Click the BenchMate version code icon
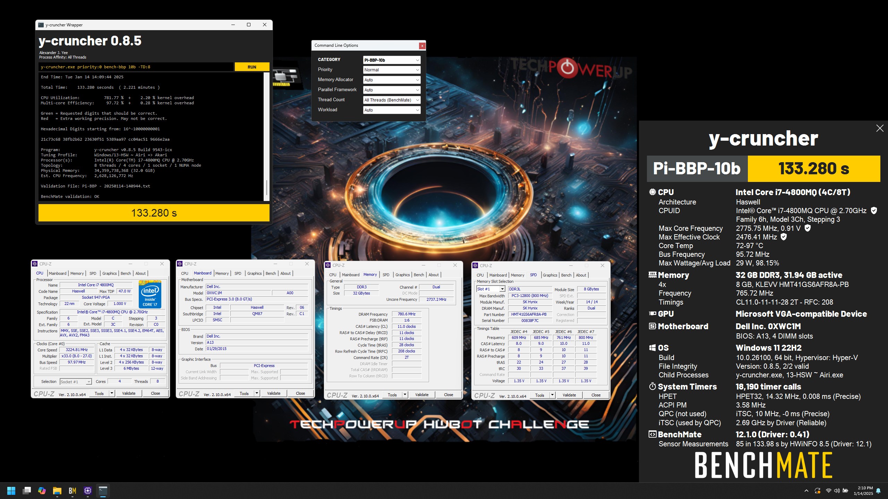The width and height of the screenshot is (888, 499). point(652,434)
